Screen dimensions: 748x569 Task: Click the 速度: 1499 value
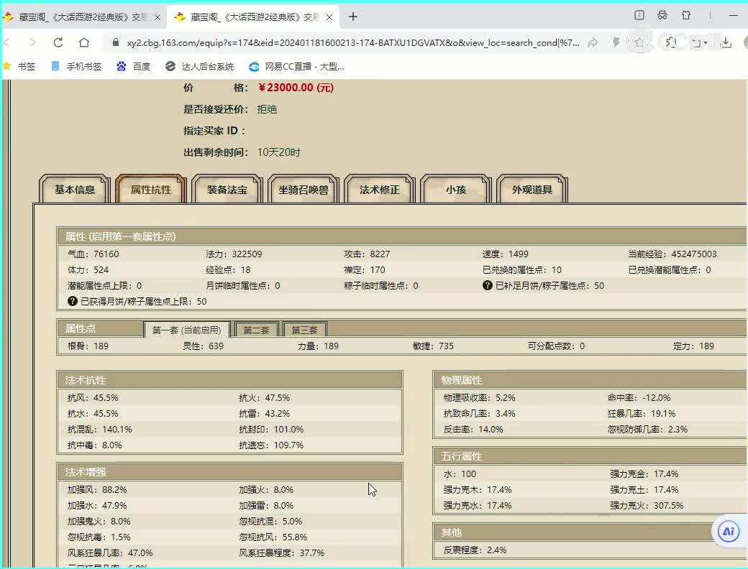(x=505, y=254)
